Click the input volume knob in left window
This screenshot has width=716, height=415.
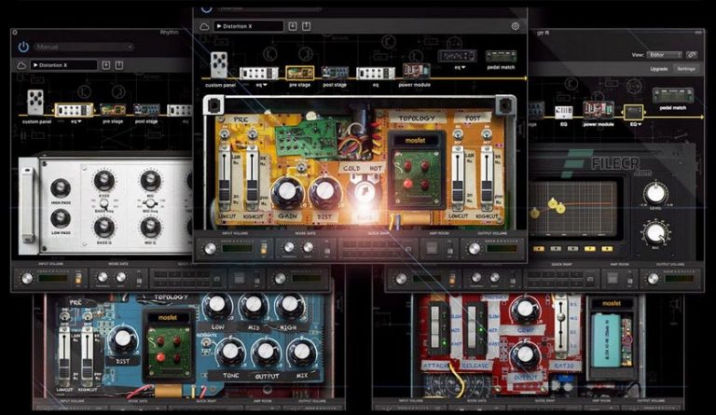point(27,278)
